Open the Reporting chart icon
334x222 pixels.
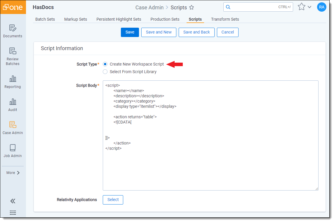pyautogui.click(x=13, y=79)
